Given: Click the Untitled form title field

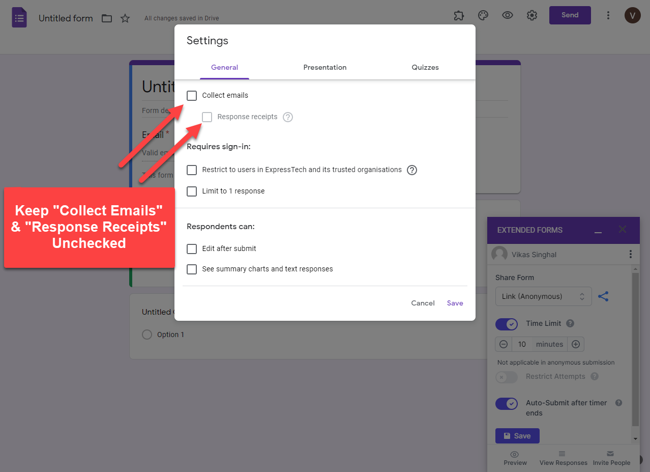Looking at the screenshot, I should pos(65,18).
